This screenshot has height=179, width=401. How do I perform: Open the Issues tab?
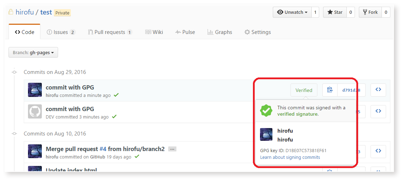tap(61, 32)
